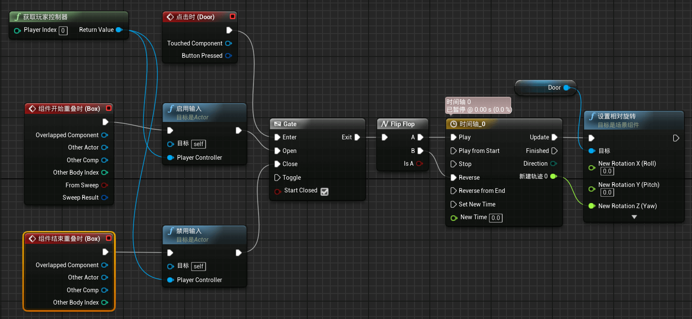Click Player Index input pin
Image resolution: width=692 pixels, height=319 pixels.
17,31
